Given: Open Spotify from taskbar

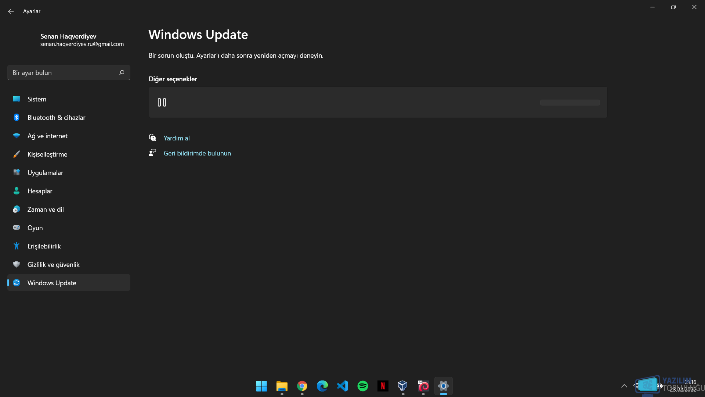Looking at the screenshot, I should coord(362,386).
